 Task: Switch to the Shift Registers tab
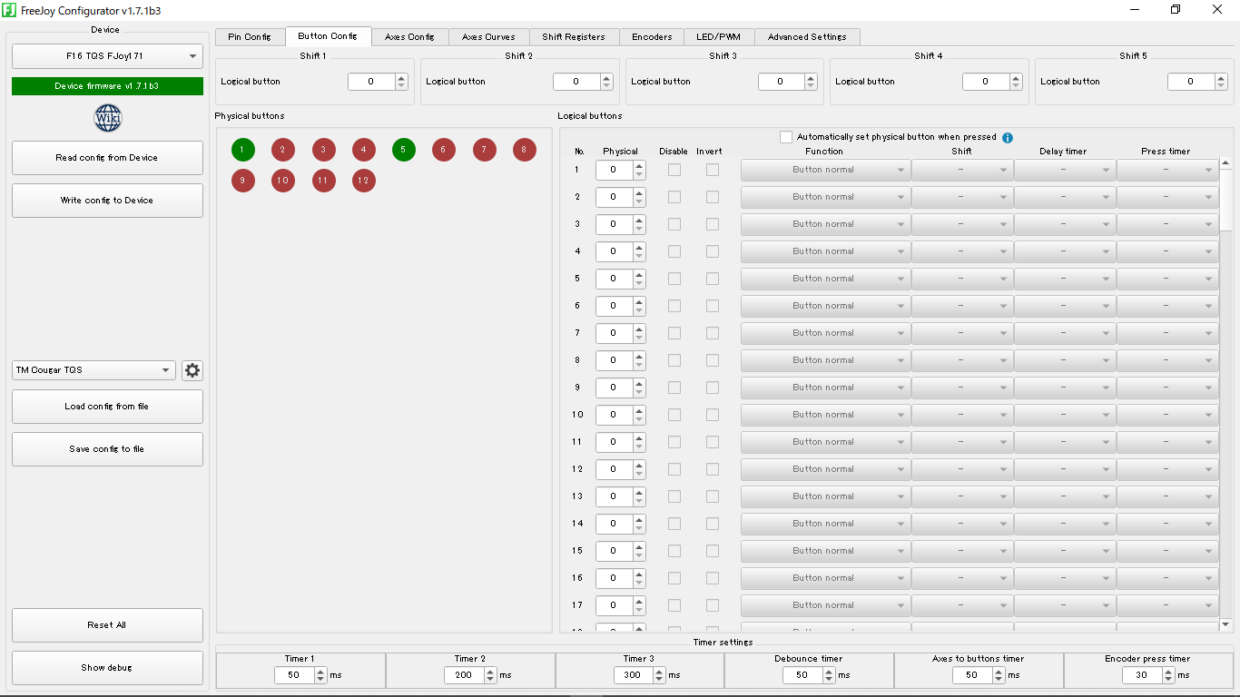click(574, 37)
